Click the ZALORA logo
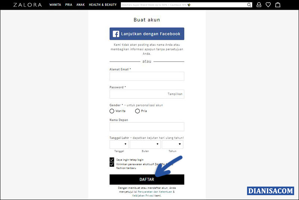 click(x=27, y=5)
